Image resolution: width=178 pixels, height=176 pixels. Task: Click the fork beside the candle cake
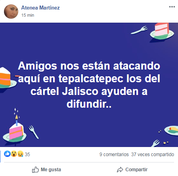coord(34,132)
